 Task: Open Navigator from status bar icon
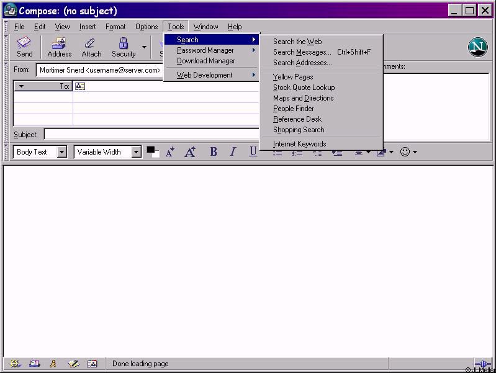point(14,364)
